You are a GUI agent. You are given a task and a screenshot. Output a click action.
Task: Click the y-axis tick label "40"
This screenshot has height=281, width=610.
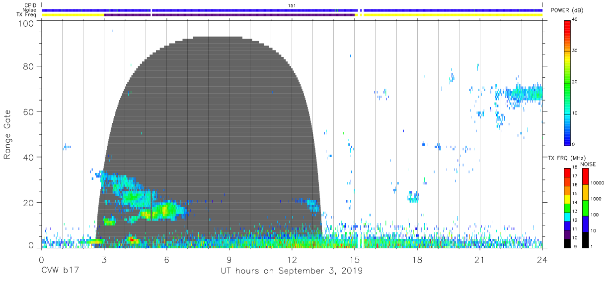(29, 157)
